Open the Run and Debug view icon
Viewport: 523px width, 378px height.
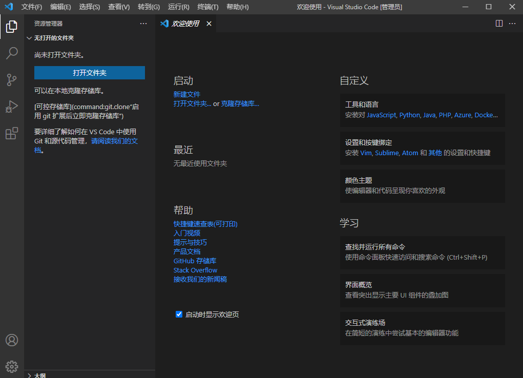[x=12, y=107]
